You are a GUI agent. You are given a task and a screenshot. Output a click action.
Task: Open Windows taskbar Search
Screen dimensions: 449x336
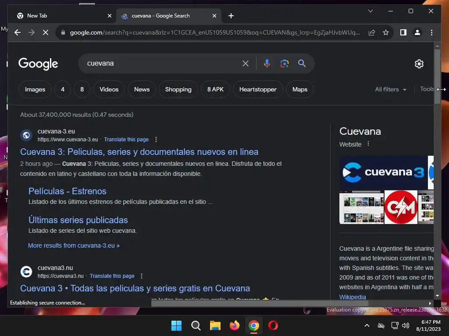[196, 325]
